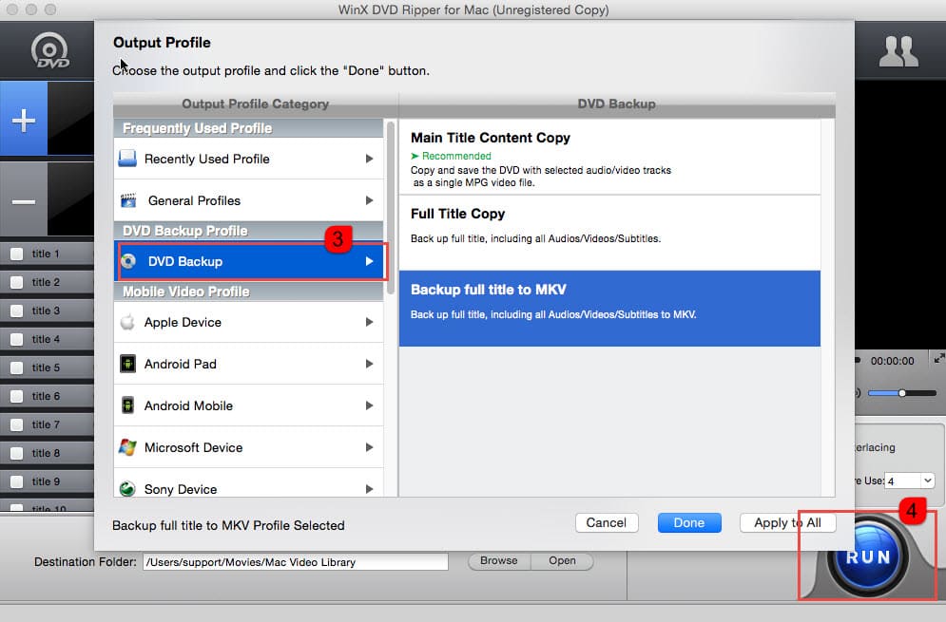Adjust the volume slider knob
This screenshot has height=622, width=946.
[x=902, y=393]
